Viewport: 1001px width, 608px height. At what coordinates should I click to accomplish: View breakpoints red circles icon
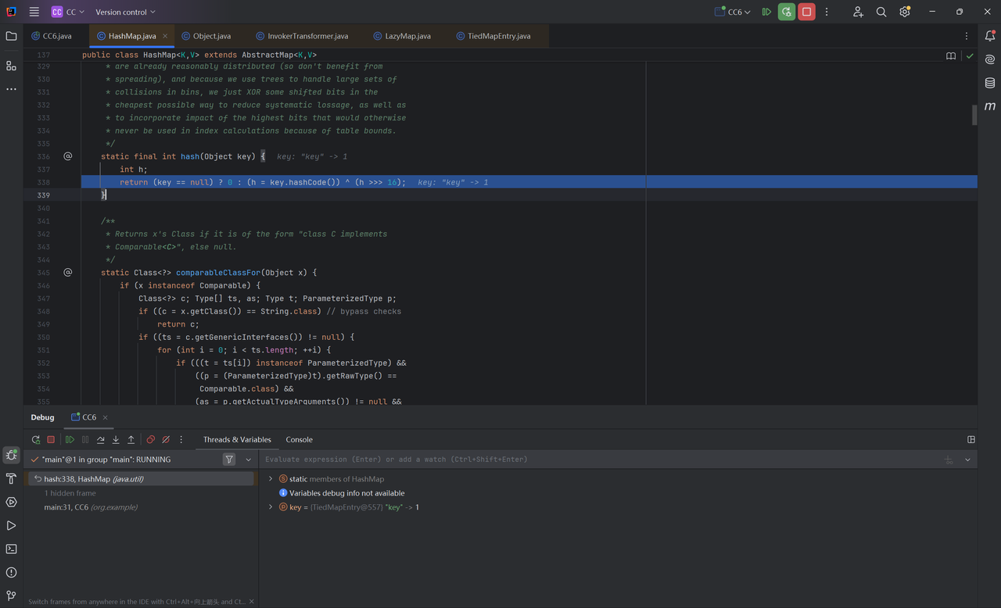pos(150,440)
